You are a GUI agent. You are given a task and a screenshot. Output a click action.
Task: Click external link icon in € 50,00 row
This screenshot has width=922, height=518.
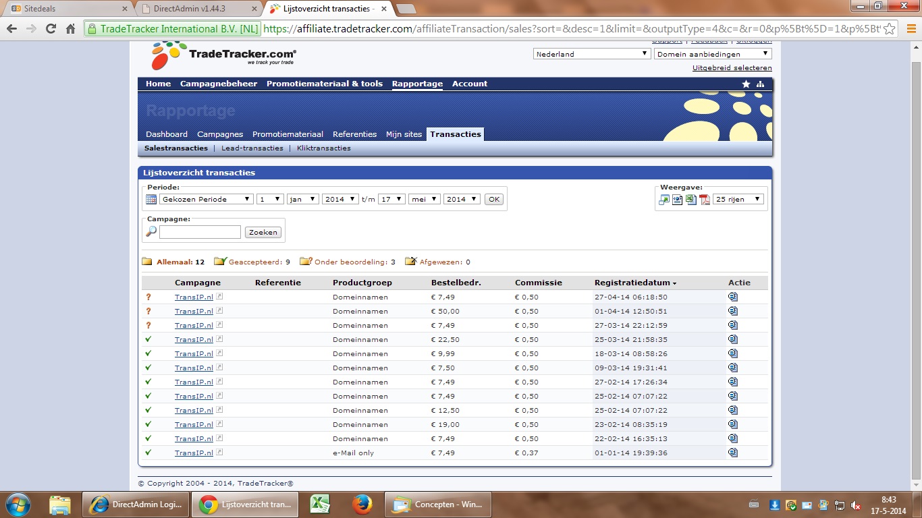219,310
